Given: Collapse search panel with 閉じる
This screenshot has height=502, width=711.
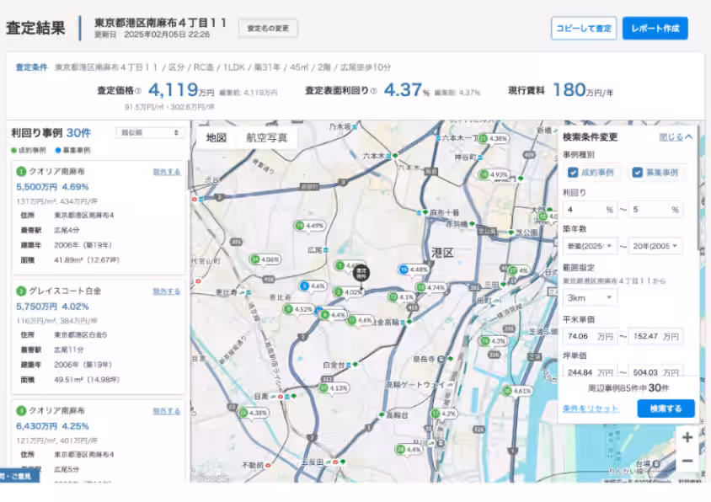Looking at the screenshot, I should (676, 136).
